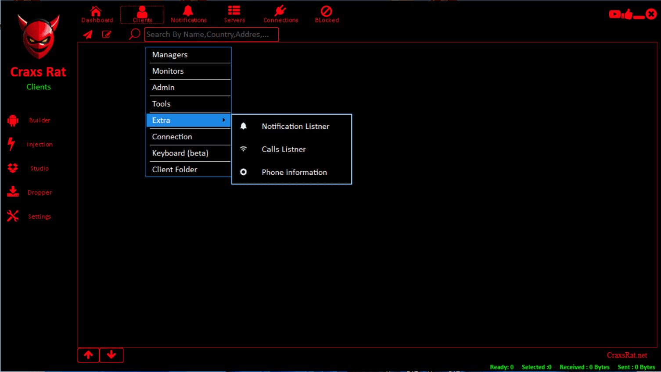The width and height of the screenshot is (661, 372).
Task: Click the YouTube icon at top right
Action: (614, 14)
